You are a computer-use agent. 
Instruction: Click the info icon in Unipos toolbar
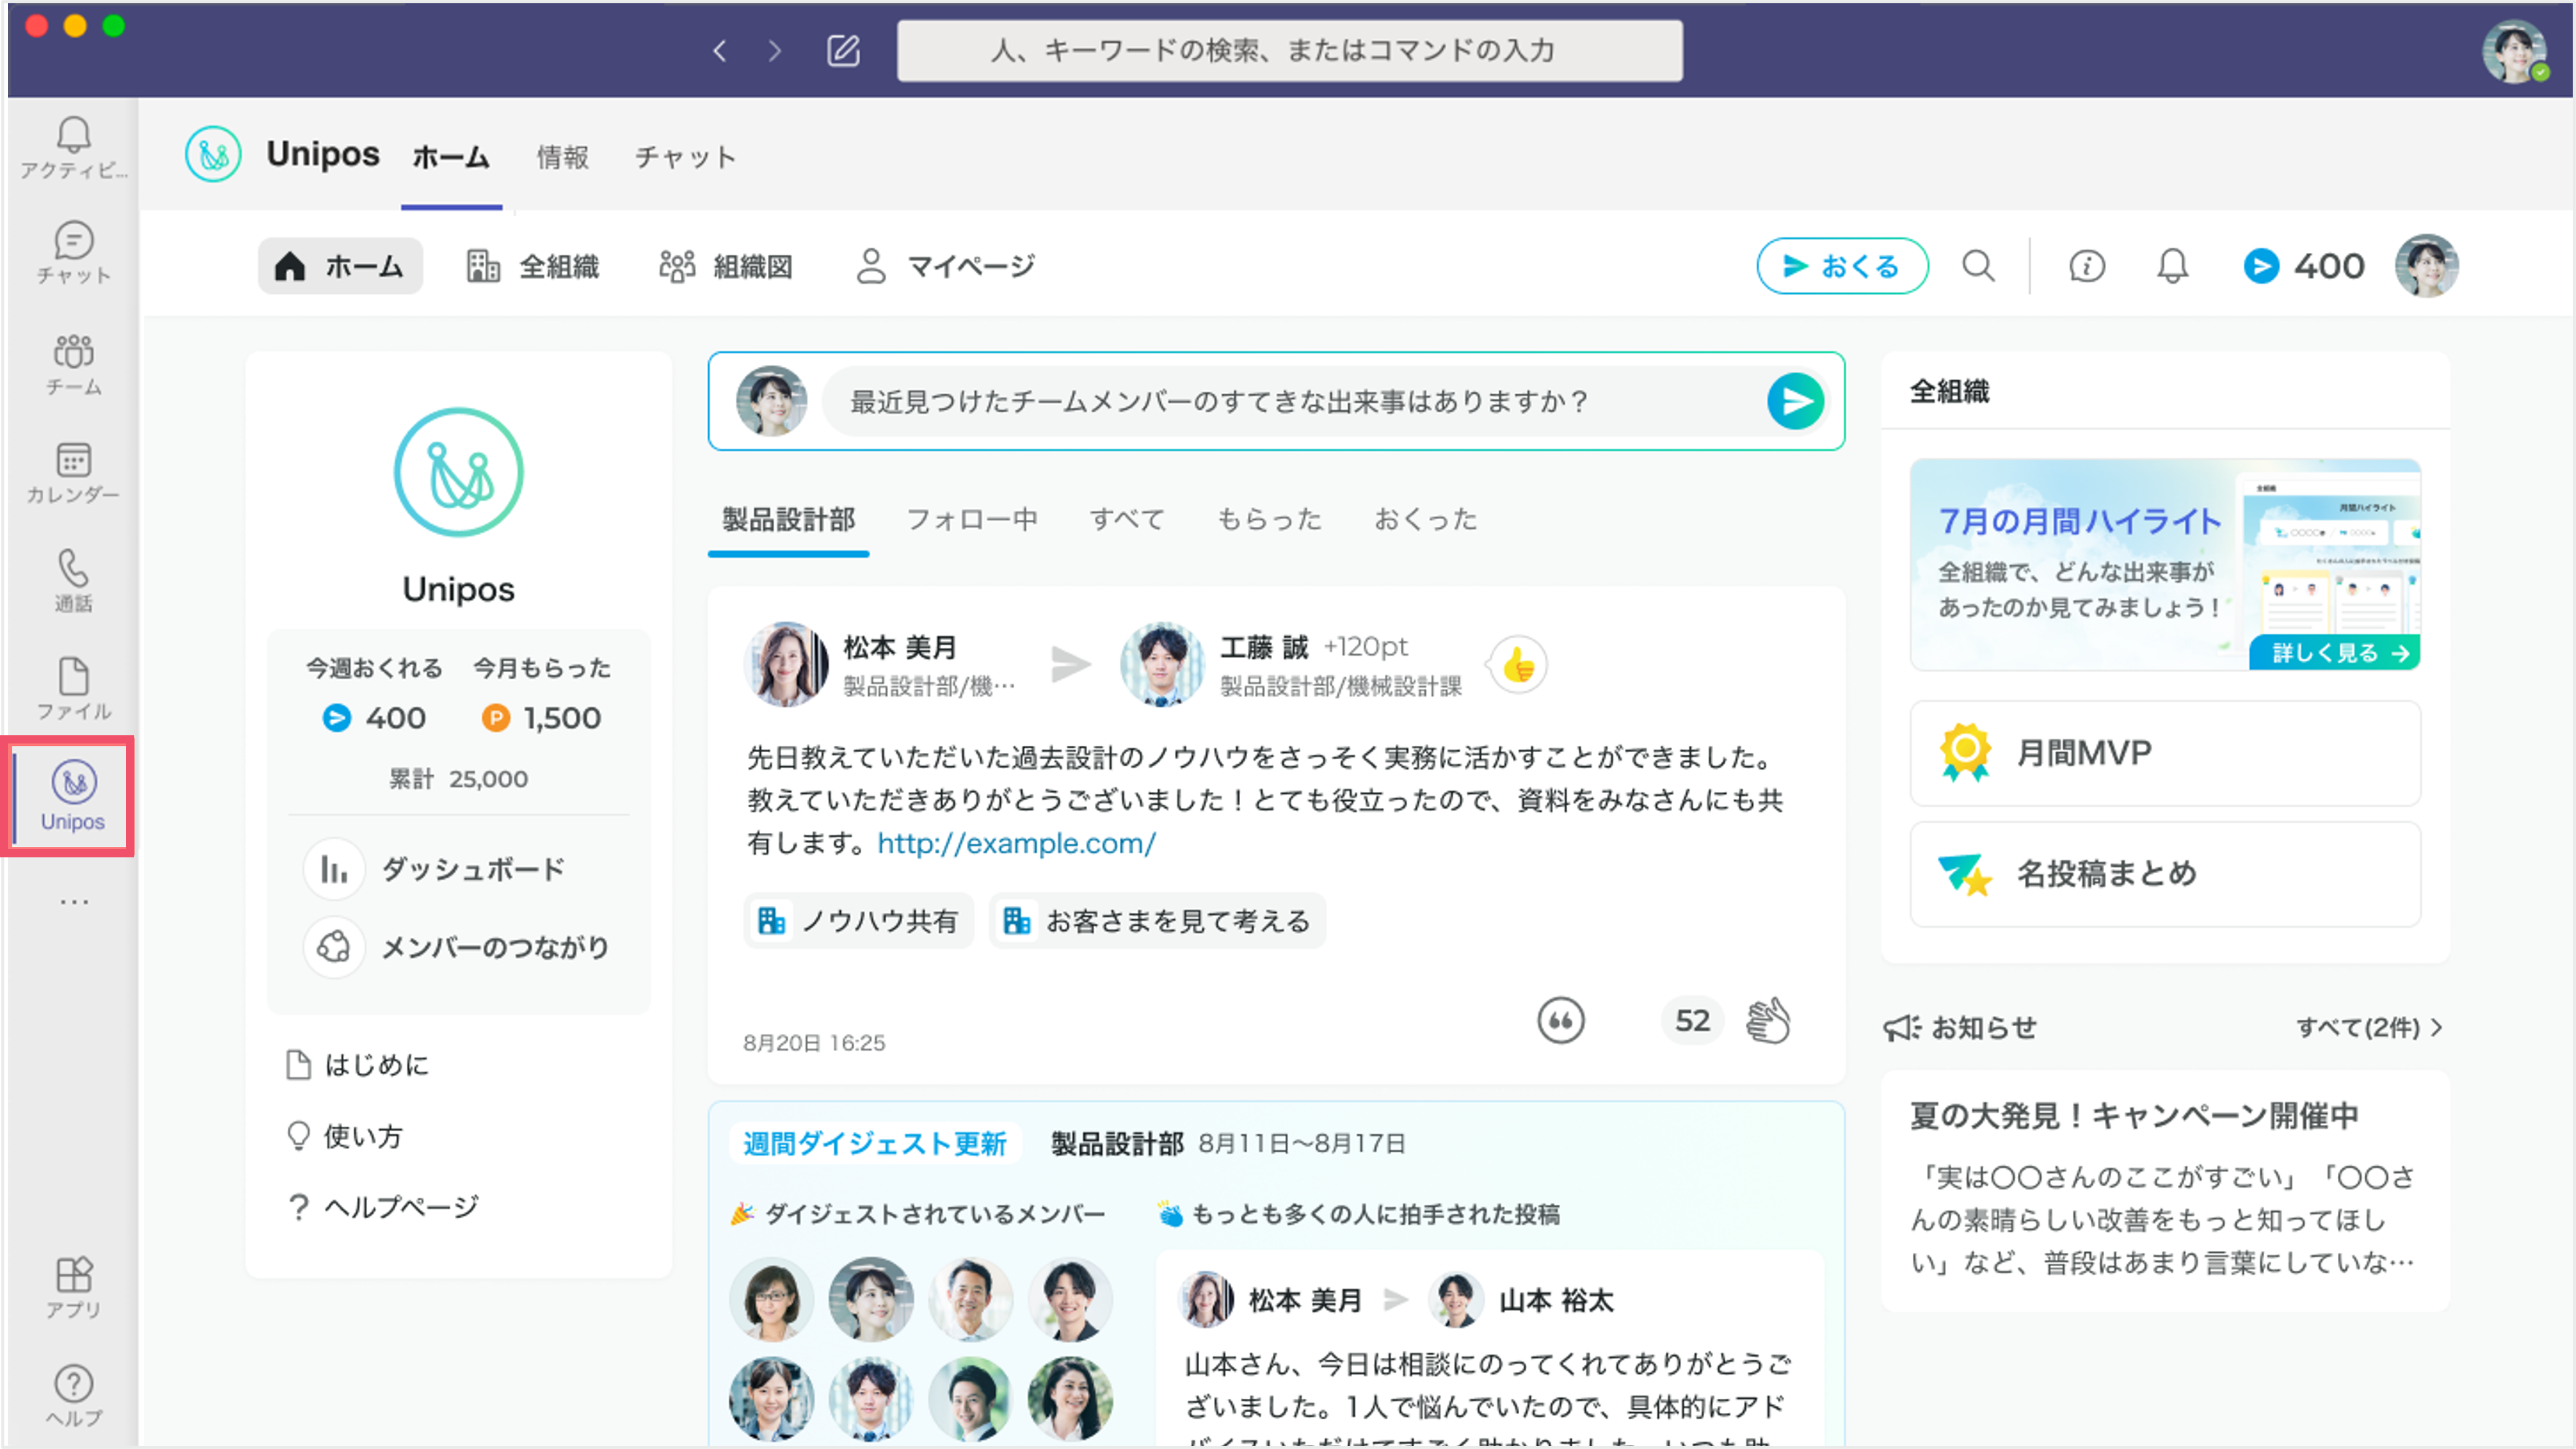(2086, 266)
